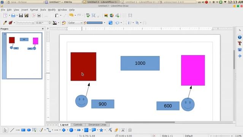This screenshot has height=137, width=243.
Task: Switch to Java - Eclipse taskbar window
Action: point(25,2)
